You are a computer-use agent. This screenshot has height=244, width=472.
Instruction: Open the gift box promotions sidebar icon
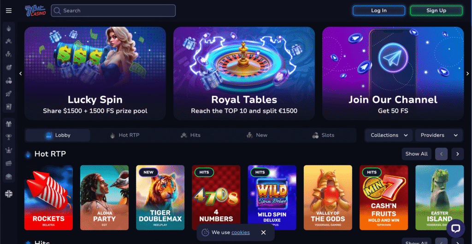click(x=9, y=124)
